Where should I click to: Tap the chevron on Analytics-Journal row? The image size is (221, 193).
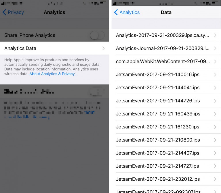(x=215, y=48)
